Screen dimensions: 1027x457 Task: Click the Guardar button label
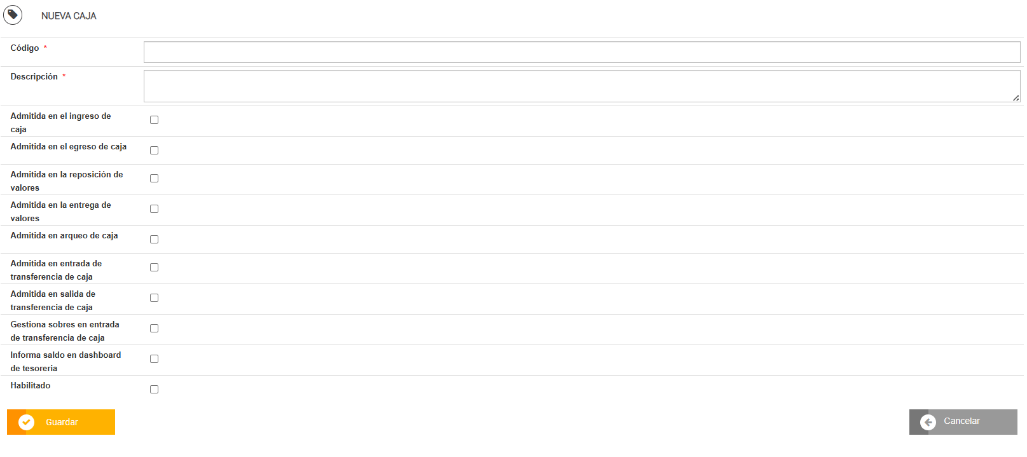[62, 422]
